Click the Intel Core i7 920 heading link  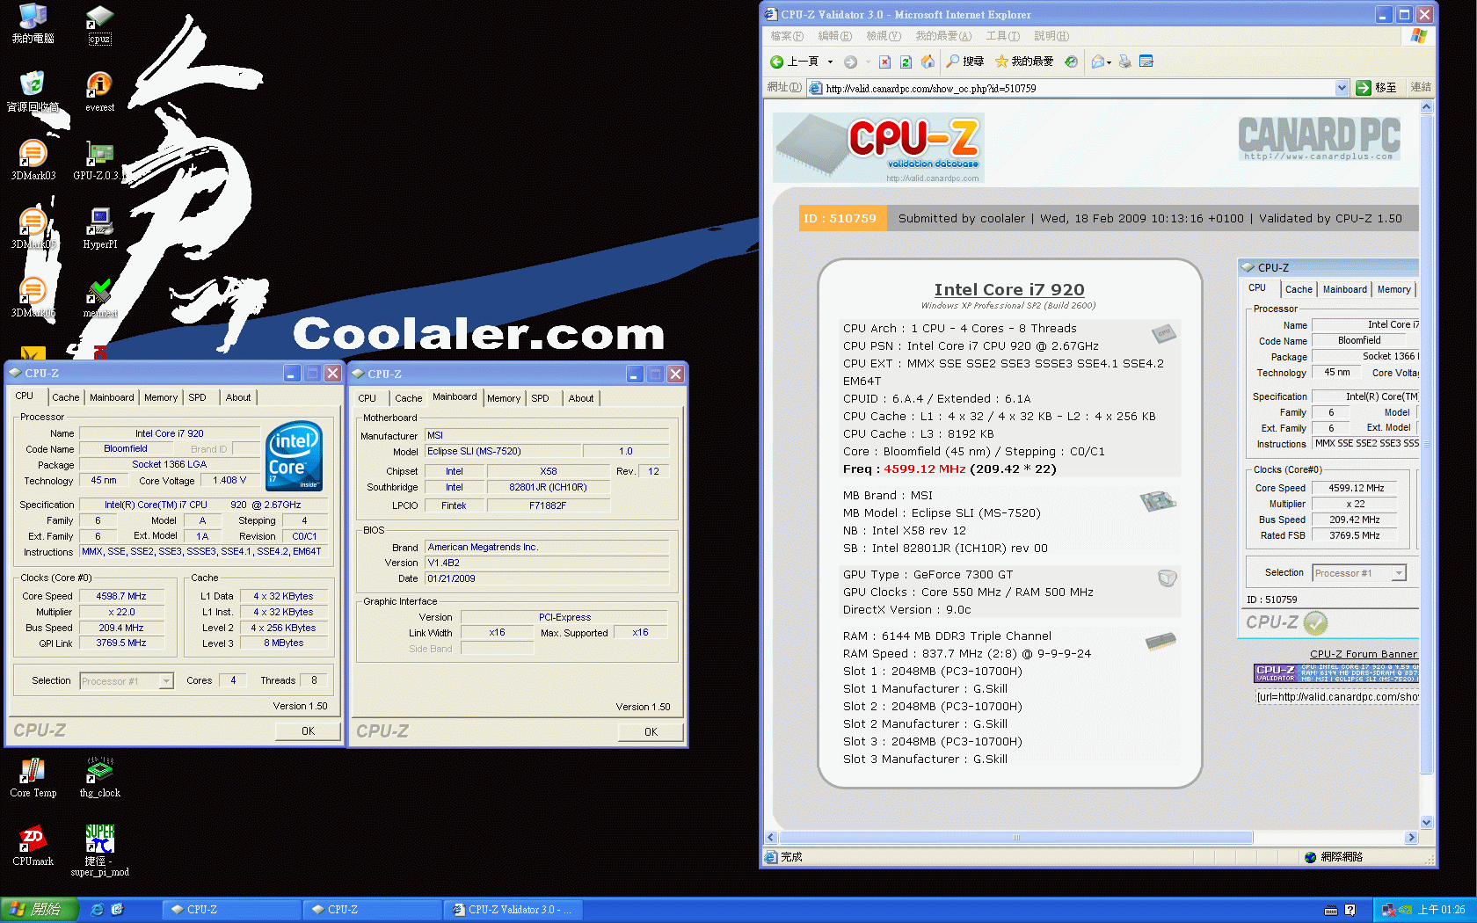[1009, 289]
